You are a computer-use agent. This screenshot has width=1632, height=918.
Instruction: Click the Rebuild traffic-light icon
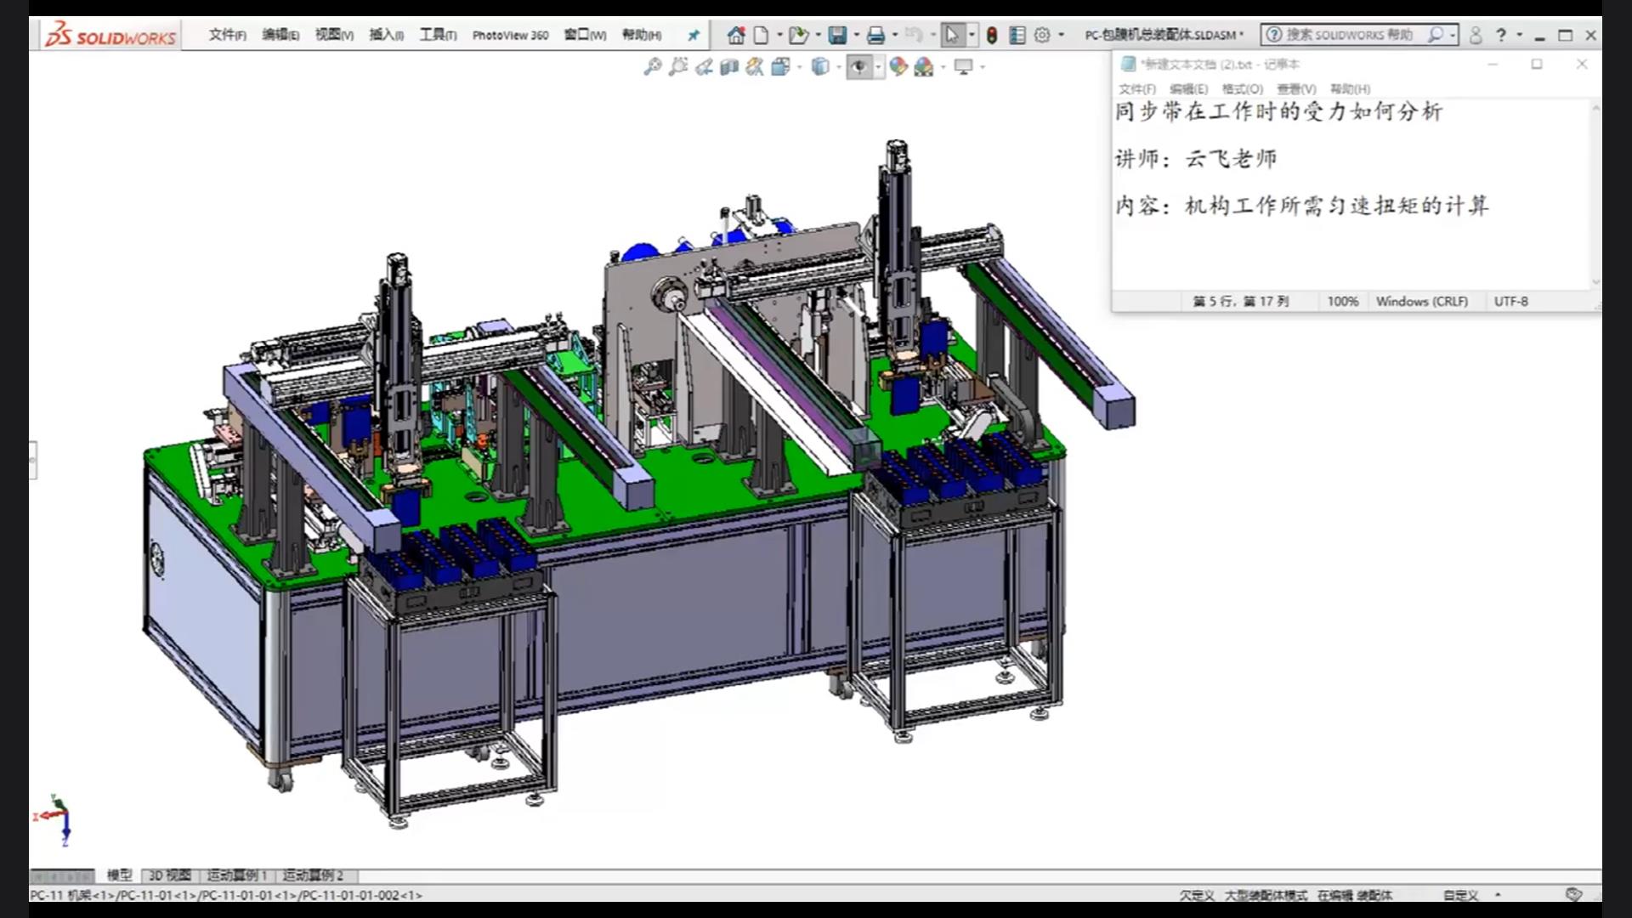[992, 35]
